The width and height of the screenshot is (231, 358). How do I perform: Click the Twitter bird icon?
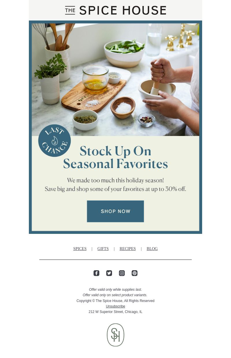tap(109, 273)
